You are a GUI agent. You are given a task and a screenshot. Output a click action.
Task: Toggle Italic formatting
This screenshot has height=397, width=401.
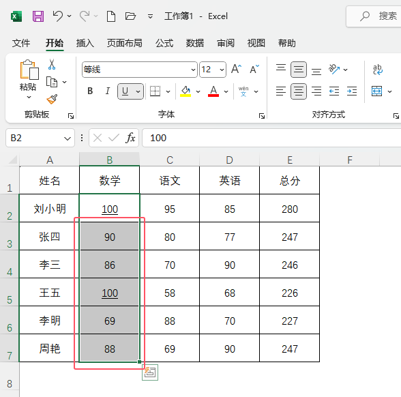click(x=108, y=91)
